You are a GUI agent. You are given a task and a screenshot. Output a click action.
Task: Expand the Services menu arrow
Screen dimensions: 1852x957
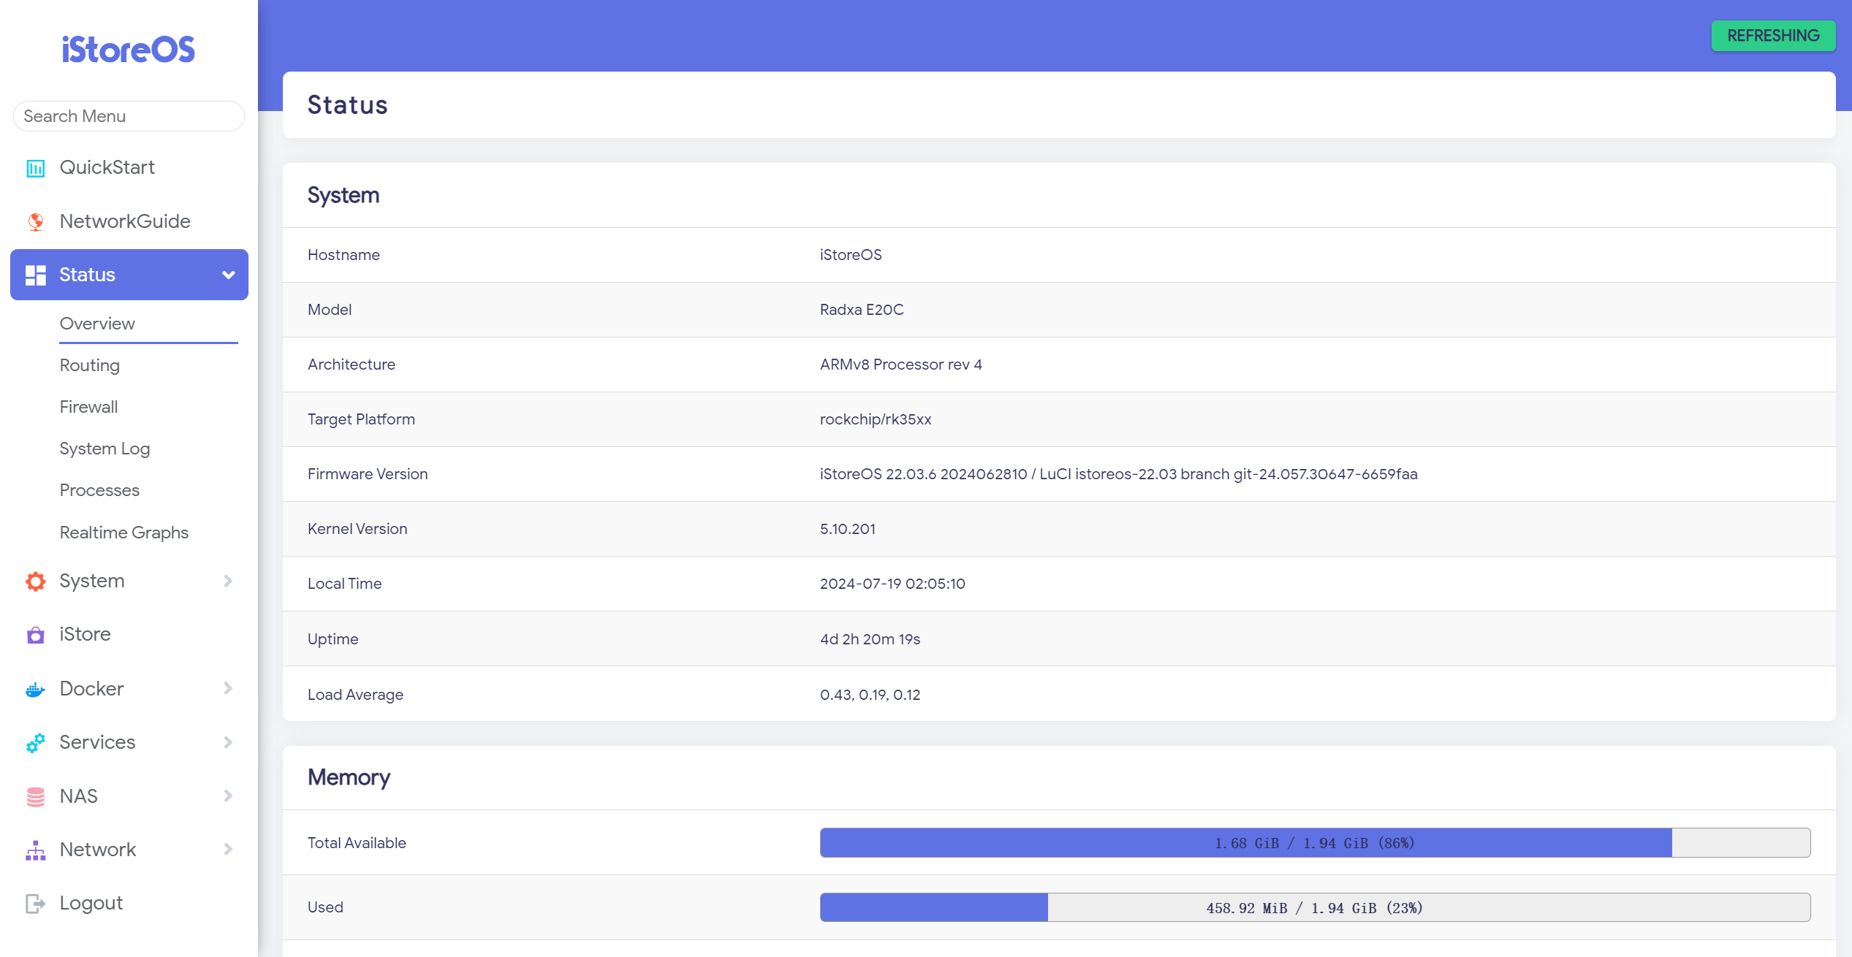coord(228,742)
